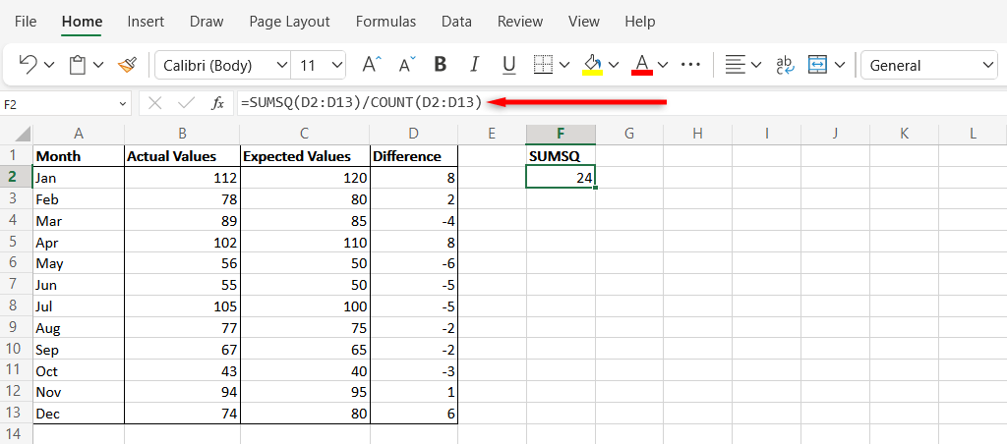Decrease font size with smaller A
1007x444 pixels.
point(406,65)
